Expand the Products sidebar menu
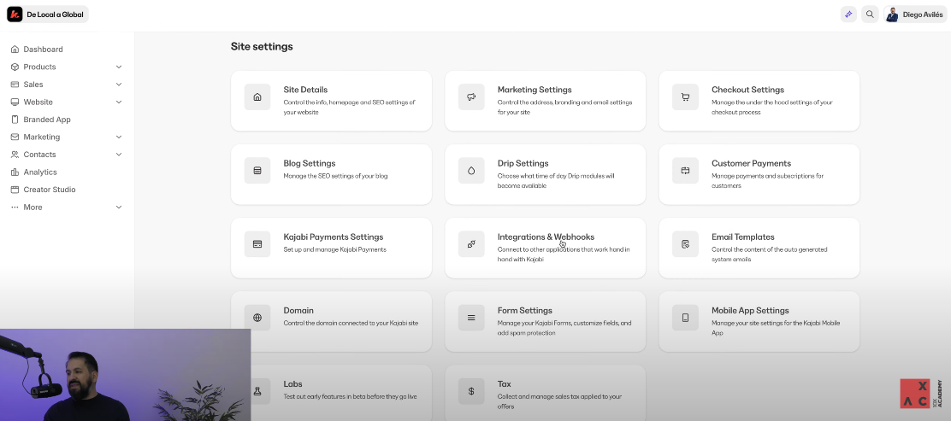 [x=119, y=67]
